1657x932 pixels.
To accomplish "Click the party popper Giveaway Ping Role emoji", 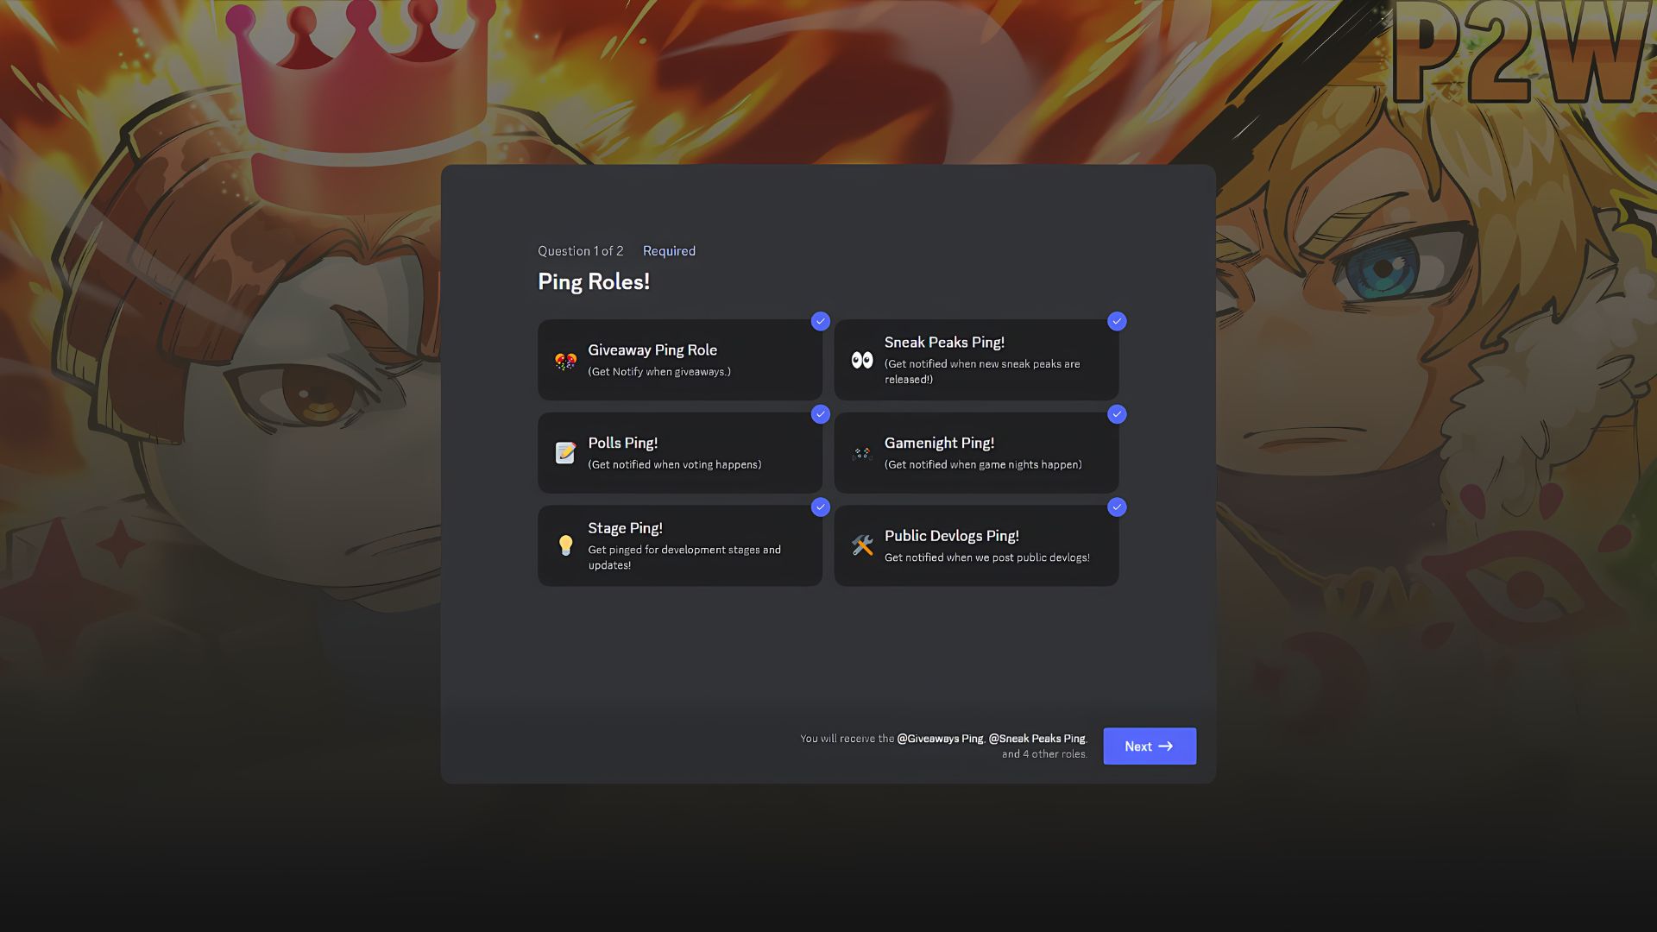I will (564, 361).
